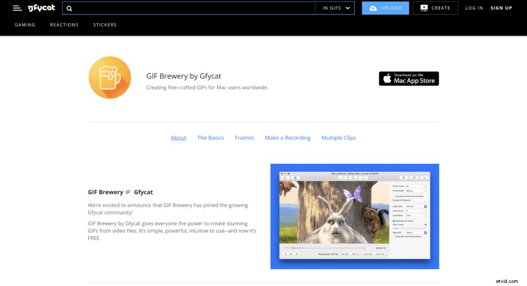This screenshot has height=286, width=527.
Task: Open the GAMING category
Action: pyautogui.click(x=25, y=25)
